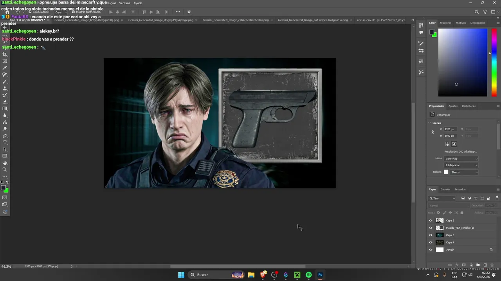Switch to Gemini_Generated_Image_d9gvijd9gvijd9gv.png document tab
This screenshot has width=501, height=281.
(x=160, y=20)
